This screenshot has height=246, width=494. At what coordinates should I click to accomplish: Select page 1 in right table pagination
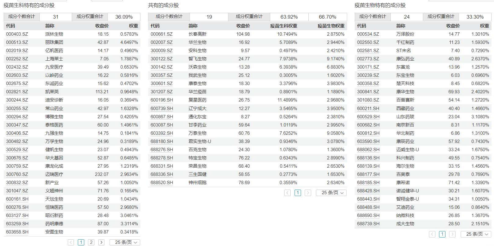tap(442, 234)
